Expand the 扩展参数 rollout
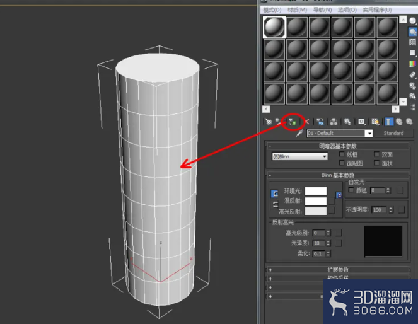 pyautogui.click(x=337, y=270)
